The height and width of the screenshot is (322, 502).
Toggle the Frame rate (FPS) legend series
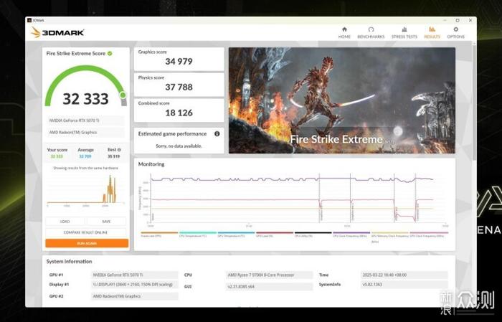(159, 235)
